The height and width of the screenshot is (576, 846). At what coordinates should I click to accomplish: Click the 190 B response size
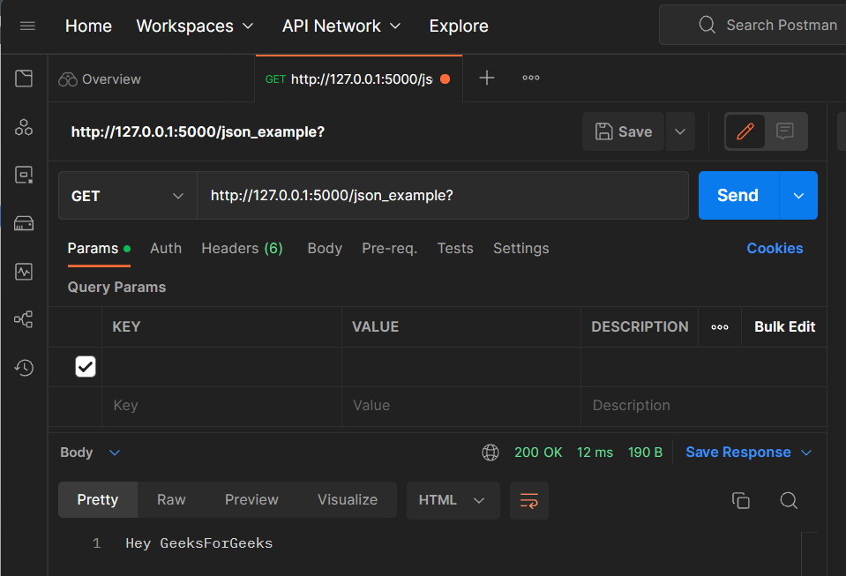click(645, 453)
